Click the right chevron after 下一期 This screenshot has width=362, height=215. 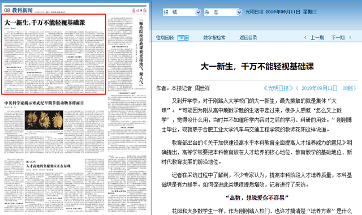tap(350, 38)
